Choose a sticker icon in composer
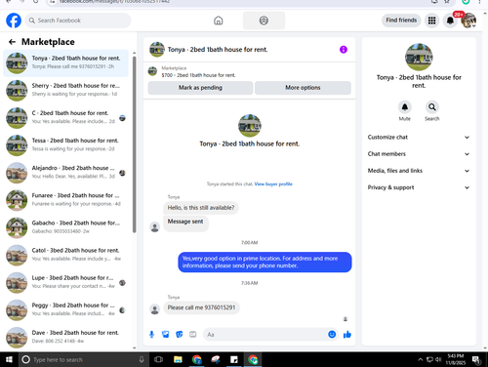This screenshot has width=488, height=367. click(180, 335)
